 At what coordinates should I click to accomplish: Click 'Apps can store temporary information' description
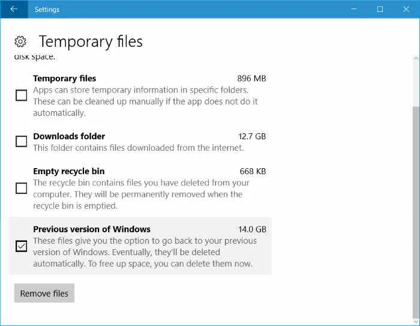145,101
